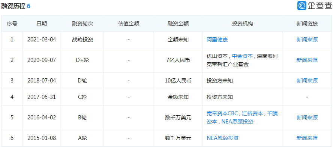Select the date 2015-01-08
The image size is (333, 147).
click(42, 138)
